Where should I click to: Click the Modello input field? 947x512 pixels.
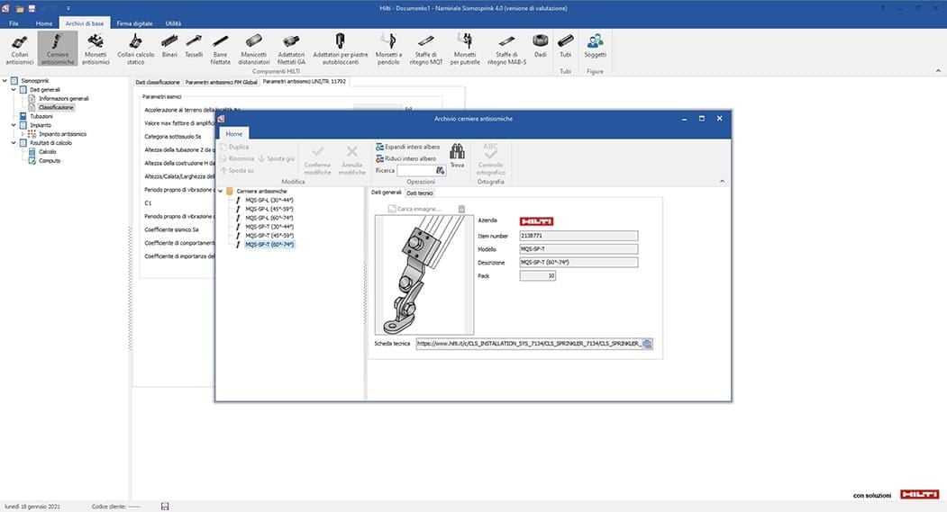578,249
